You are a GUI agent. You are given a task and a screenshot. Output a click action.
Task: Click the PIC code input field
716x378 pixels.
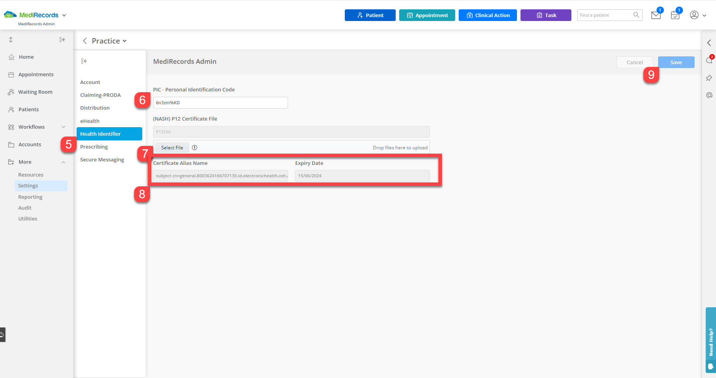click(220, 103)
